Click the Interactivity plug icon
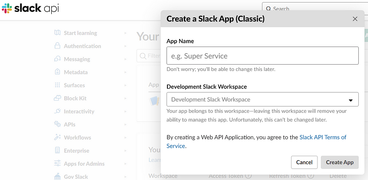The height and width of the screenshot is (180, 368). [x=57, y=112]
